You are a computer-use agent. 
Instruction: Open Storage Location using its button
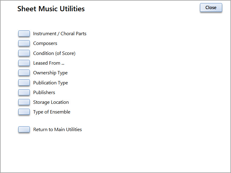coord(24,102)
